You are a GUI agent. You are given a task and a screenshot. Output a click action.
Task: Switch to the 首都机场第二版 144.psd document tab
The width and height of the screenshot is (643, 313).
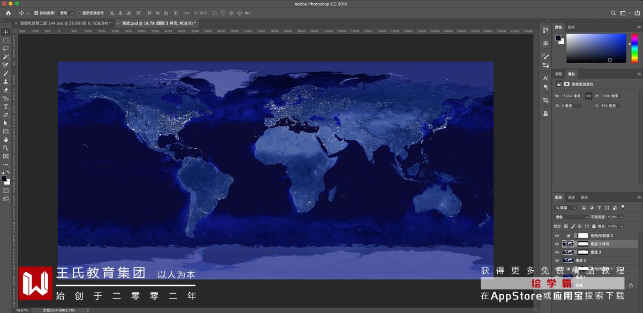[64, 23]
